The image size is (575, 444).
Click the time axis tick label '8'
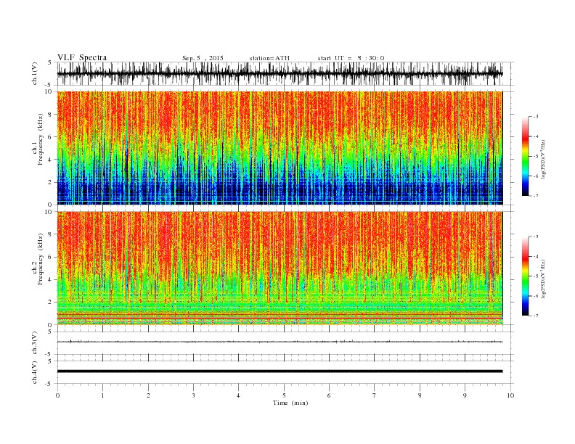[x=420, y=395]
